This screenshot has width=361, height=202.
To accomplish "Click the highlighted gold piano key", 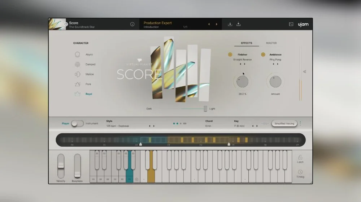I will pyautogui.click(x=151, y=176).
